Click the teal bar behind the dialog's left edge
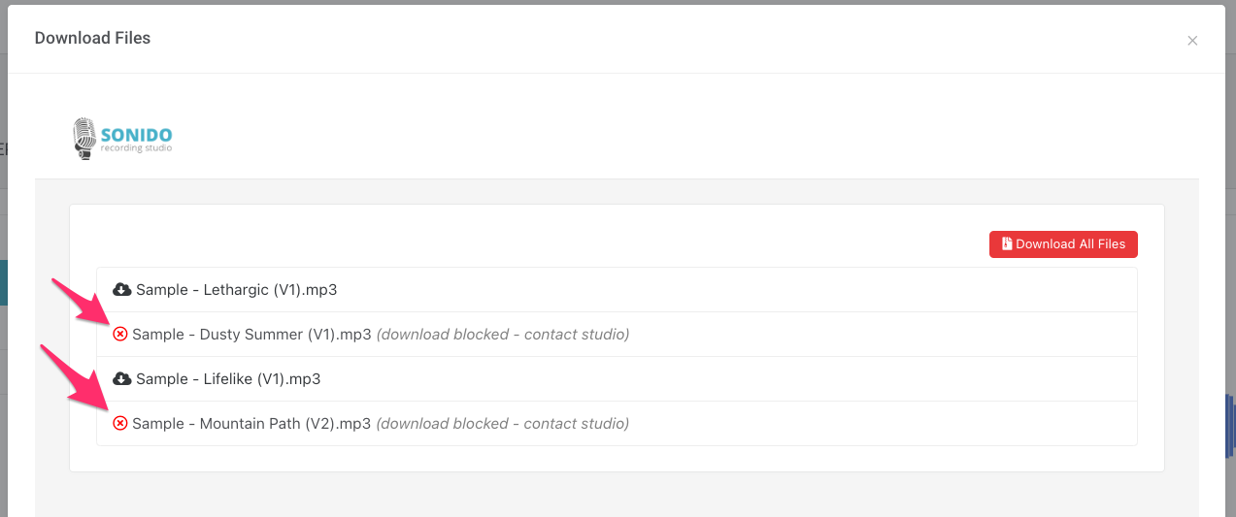The image size is (1236, 517). tap(4, 282)
